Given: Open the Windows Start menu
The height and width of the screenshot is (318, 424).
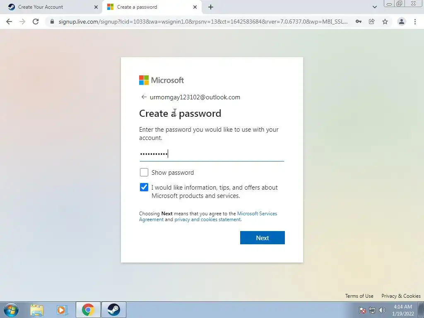Looking at the screenshot, I should [11, 310].
